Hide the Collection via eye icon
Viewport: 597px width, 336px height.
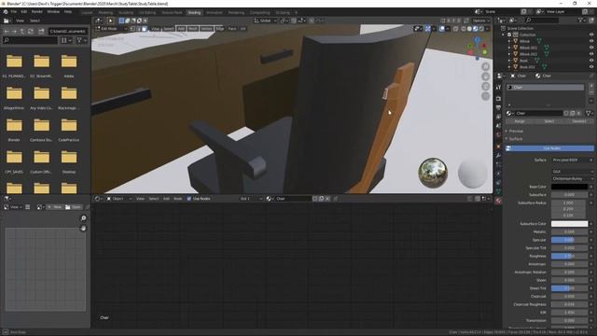(x=591, y=35)
